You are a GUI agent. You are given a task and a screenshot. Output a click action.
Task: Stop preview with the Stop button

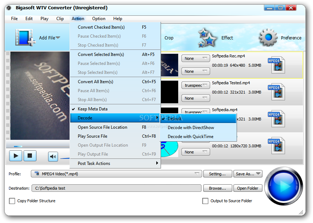pos(30,156)
